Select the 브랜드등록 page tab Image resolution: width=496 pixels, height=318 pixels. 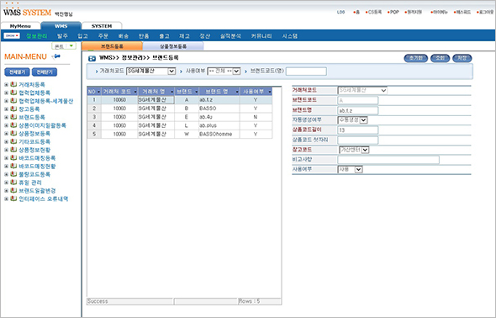point(113,46)
